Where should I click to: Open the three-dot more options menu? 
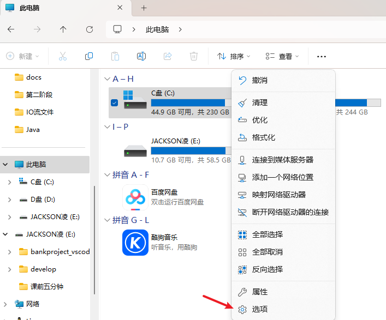[322, 56]
